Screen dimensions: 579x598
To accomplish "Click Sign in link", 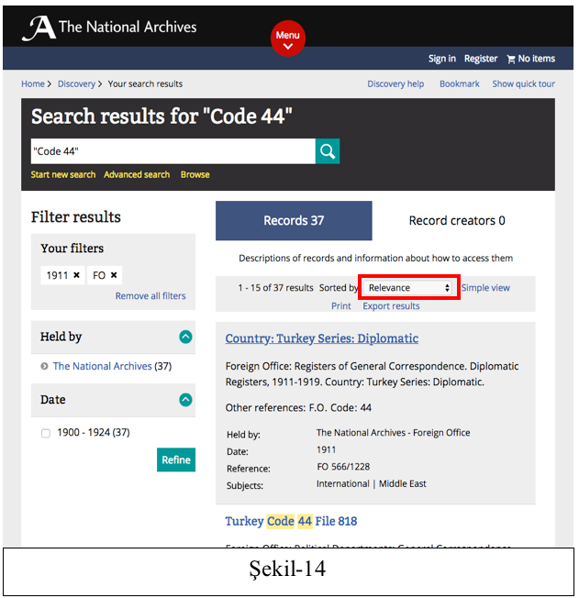I will pos(442,59).
